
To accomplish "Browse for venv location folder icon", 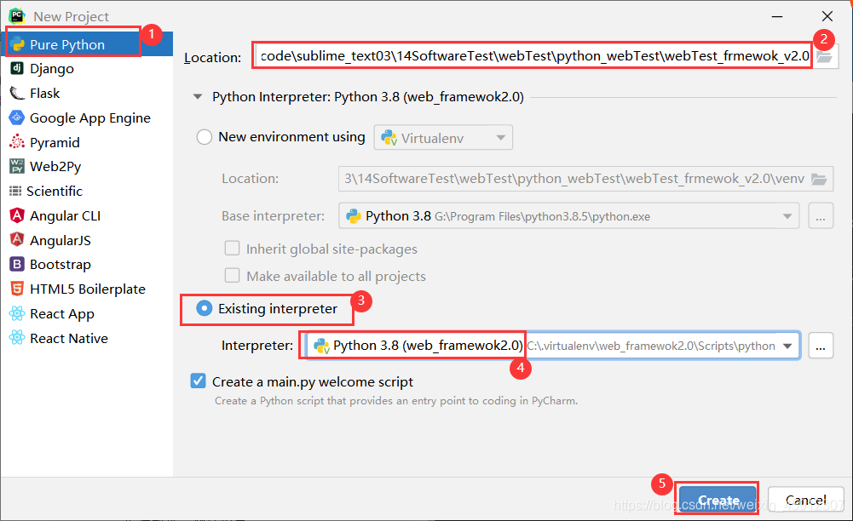I will [819, 179].
